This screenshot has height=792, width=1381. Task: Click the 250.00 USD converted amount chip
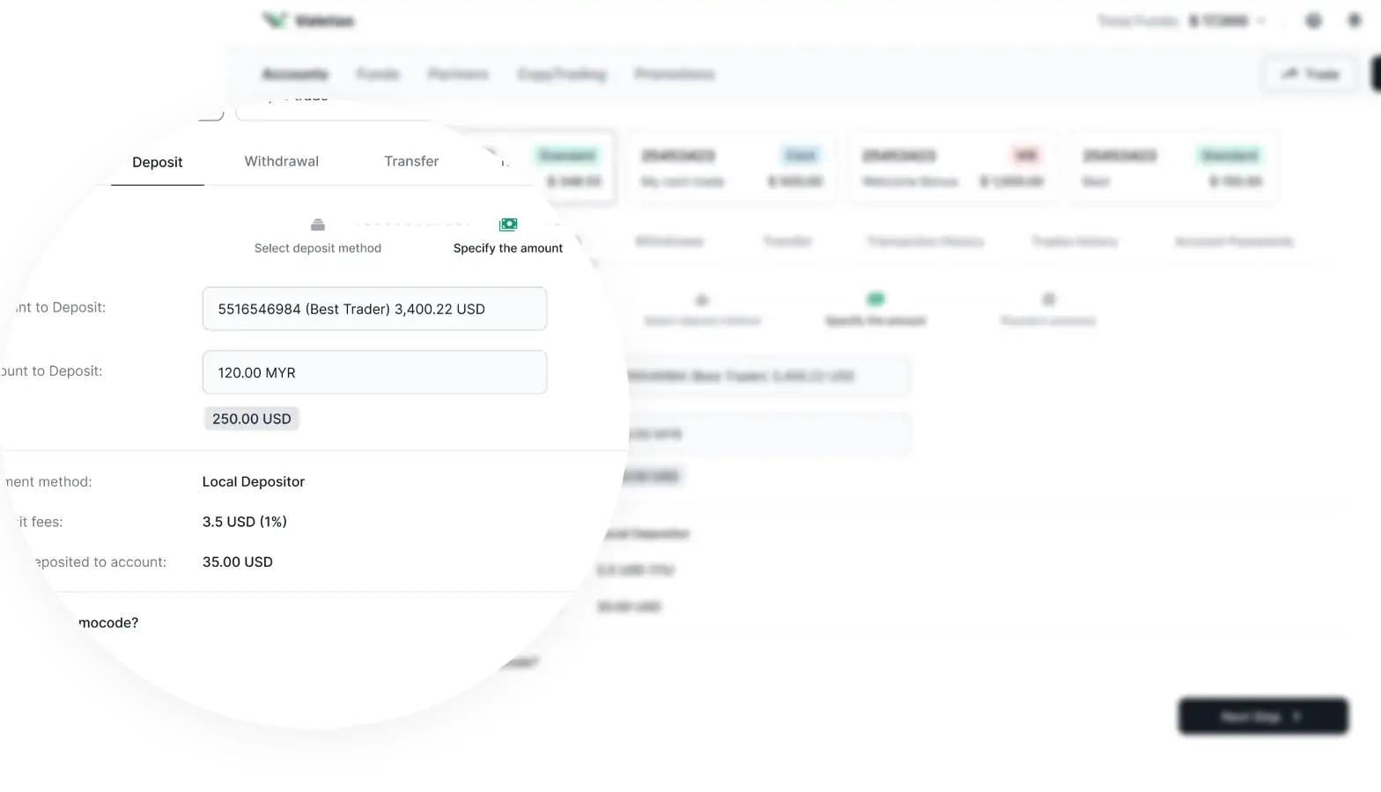252,419
